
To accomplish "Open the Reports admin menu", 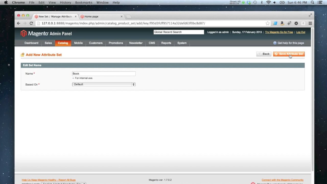I will [x=166, y=43].
